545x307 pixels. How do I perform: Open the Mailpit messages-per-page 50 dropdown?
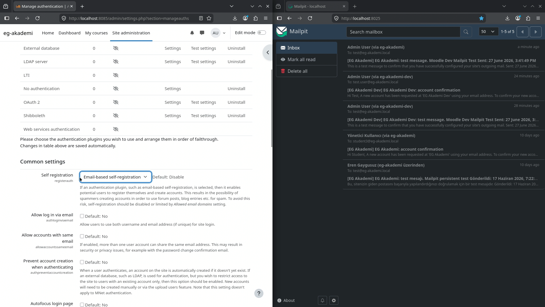(x=489, y=32)
